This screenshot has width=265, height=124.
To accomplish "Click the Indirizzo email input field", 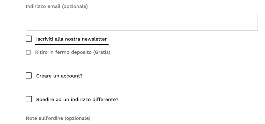I will 142,22.
